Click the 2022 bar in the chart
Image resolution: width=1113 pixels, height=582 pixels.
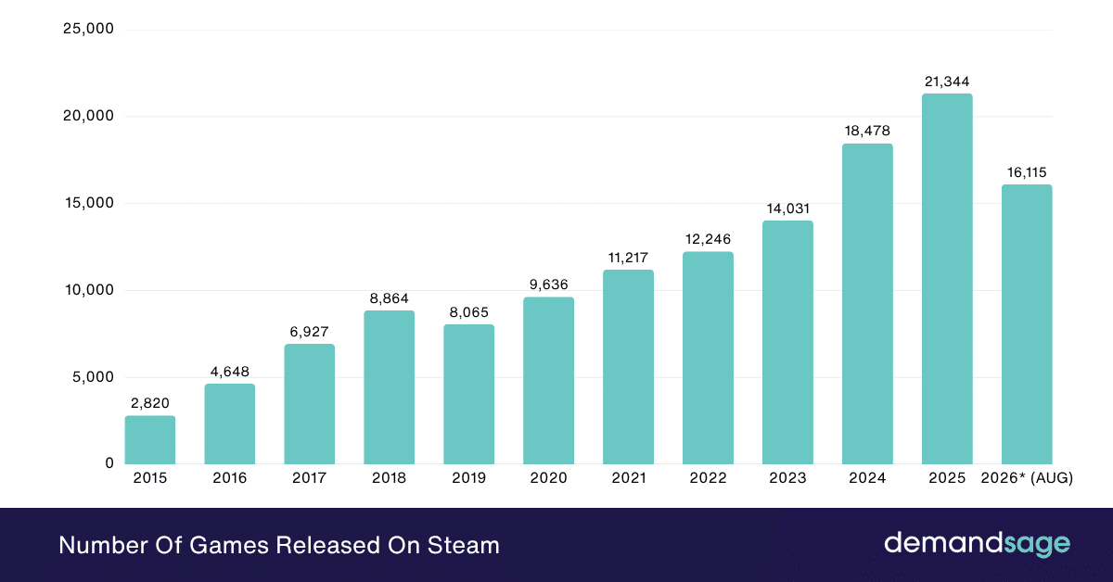pyautogui.click(x=708, y=358)
